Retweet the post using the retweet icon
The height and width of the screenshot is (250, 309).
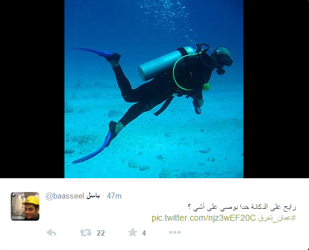pos(86,233)
